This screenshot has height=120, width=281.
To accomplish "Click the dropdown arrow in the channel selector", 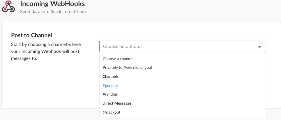I will [259, 47].
